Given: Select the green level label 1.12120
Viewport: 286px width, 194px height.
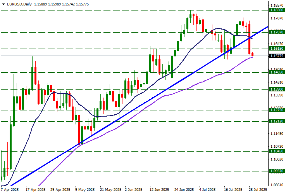Looking at the screenshot, I should click(x=277, y=121).
